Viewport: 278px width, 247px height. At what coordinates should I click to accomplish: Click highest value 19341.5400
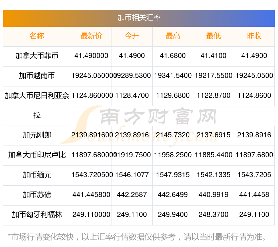[173, 76]
